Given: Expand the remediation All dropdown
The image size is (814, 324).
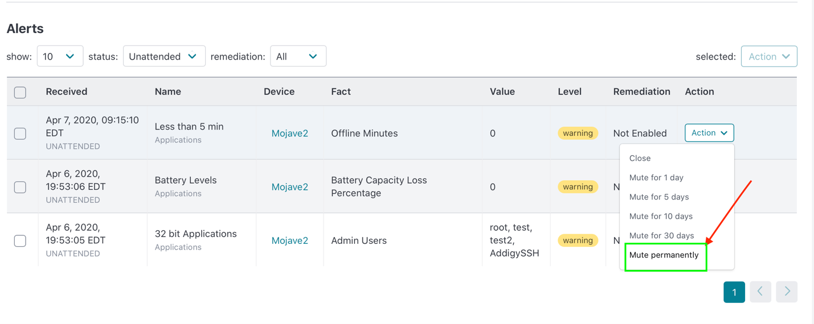Looking at the screenshot, I should pos(298,56).
